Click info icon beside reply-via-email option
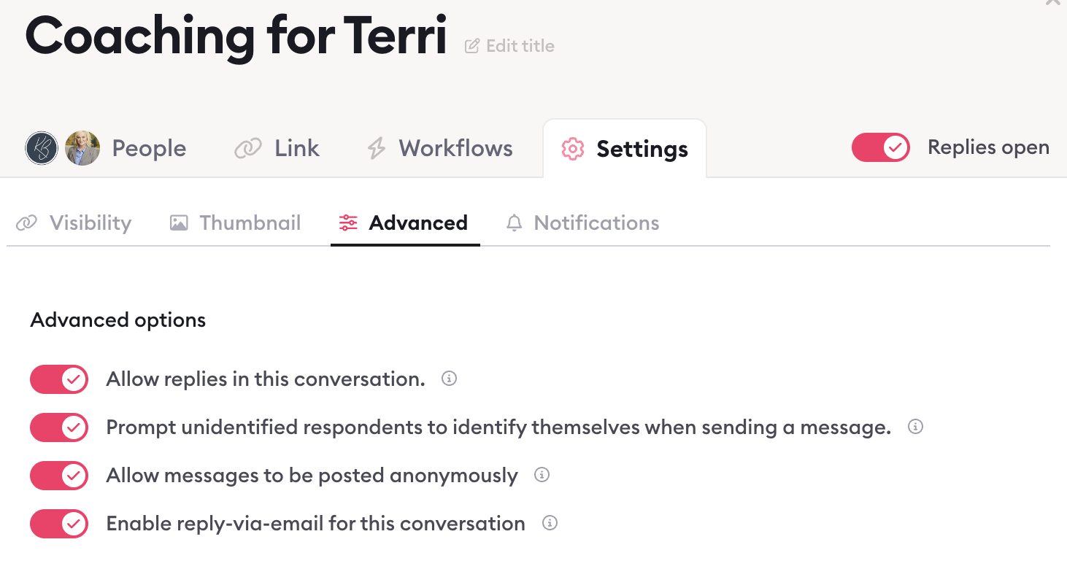 550,523
